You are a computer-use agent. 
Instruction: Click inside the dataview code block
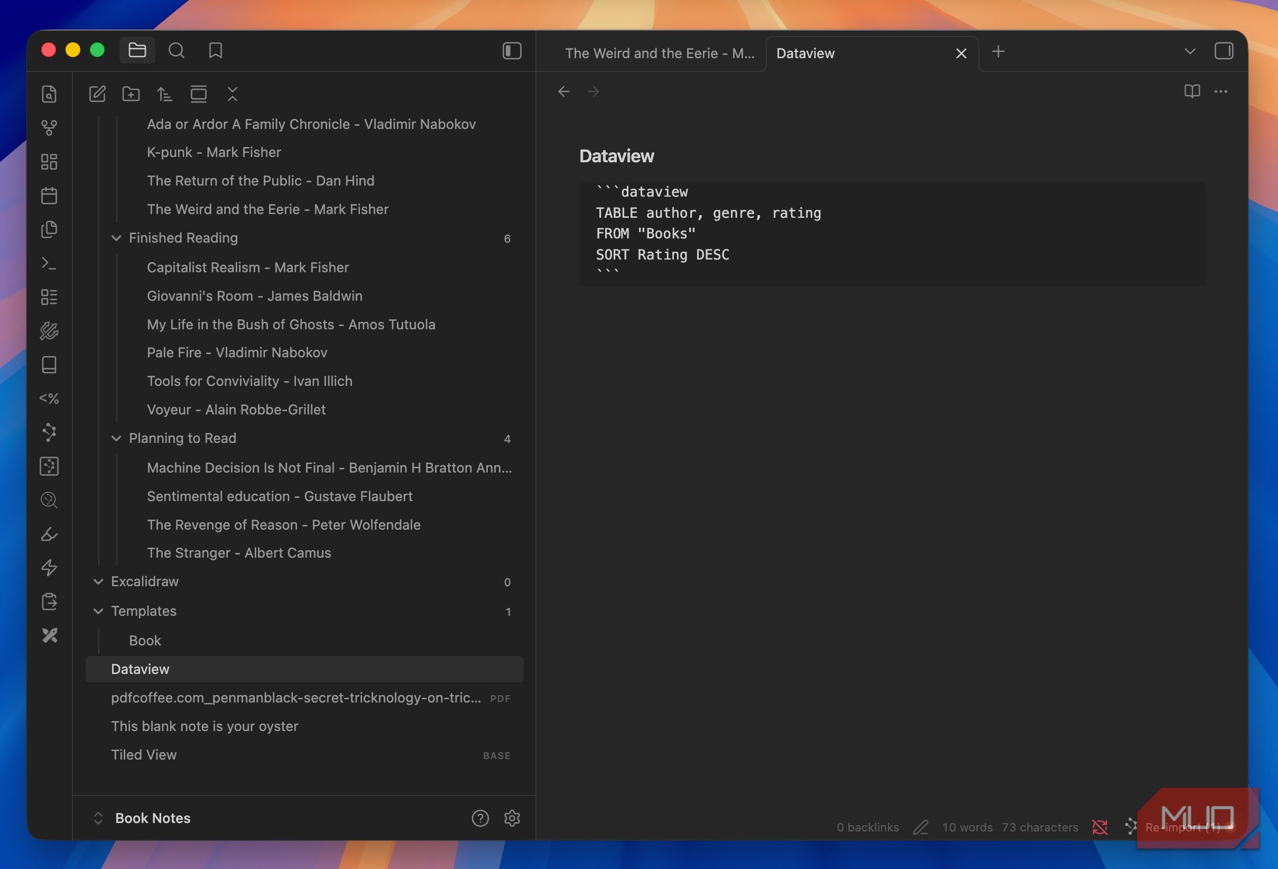point(892,234)
